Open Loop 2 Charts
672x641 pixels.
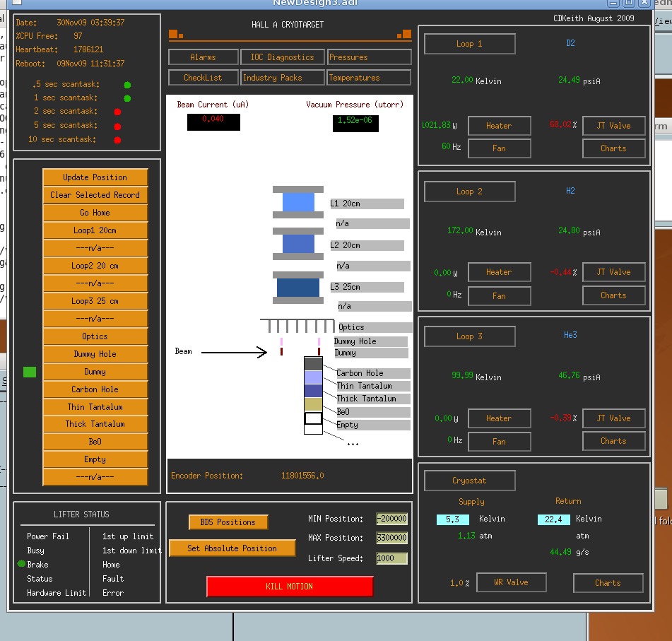[x=614, y=295]
